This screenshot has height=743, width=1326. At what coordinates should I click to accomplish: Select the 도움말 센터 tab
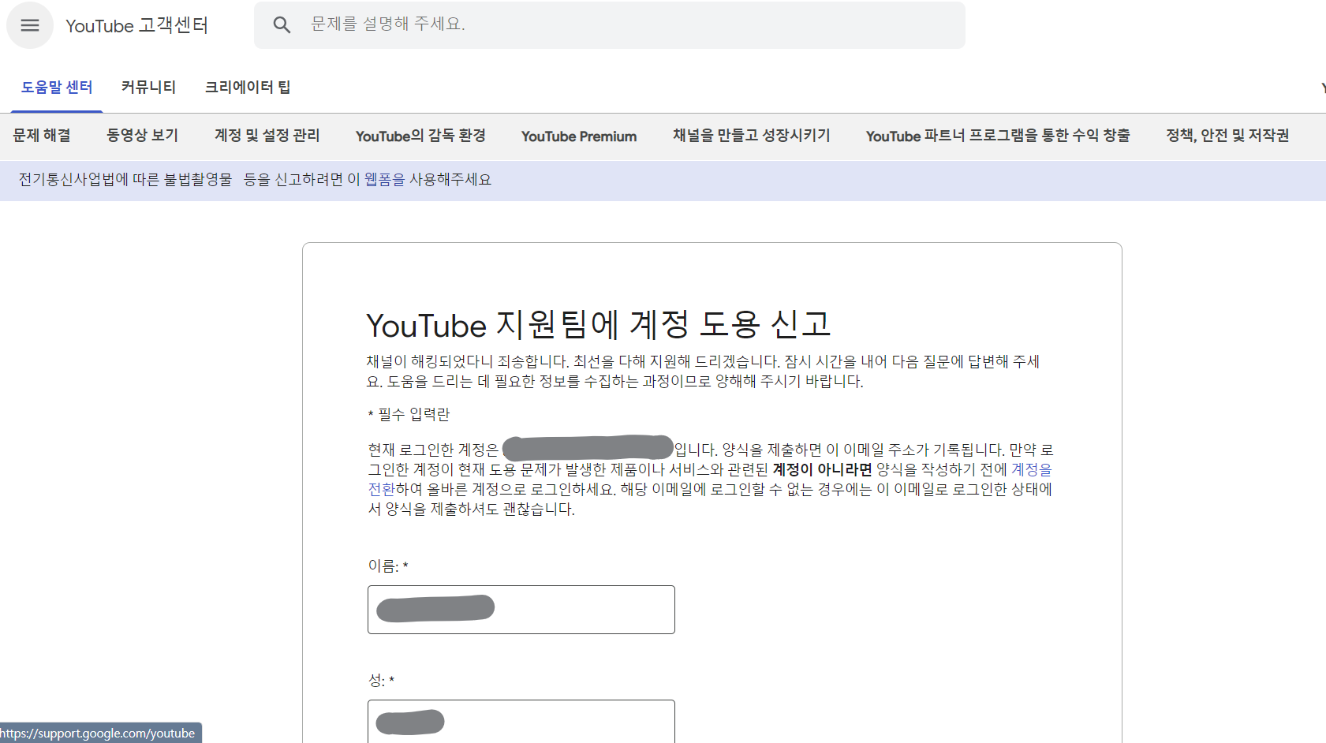(57, 87)
